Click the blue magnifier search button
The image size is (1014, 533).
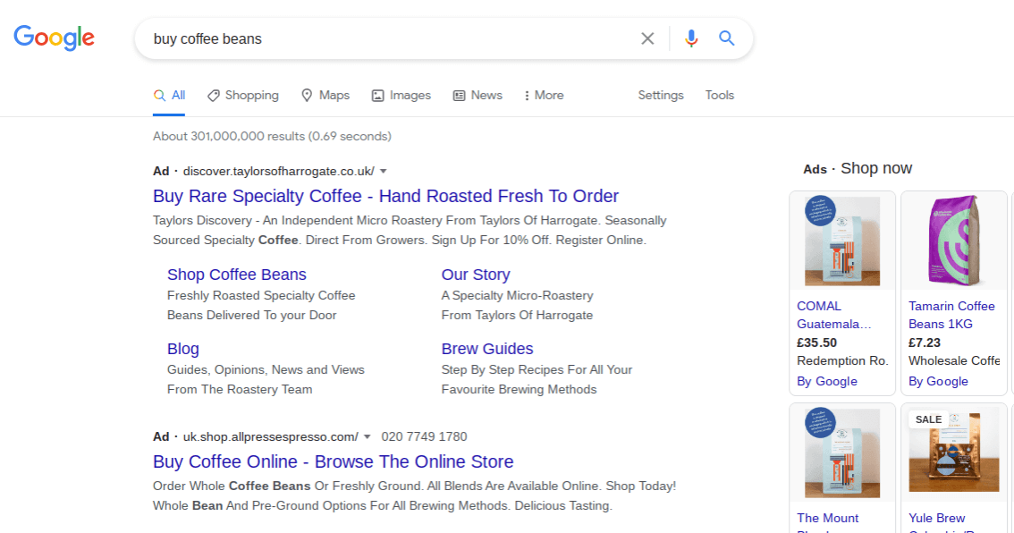pyautogui.click(x=727, y=38)
